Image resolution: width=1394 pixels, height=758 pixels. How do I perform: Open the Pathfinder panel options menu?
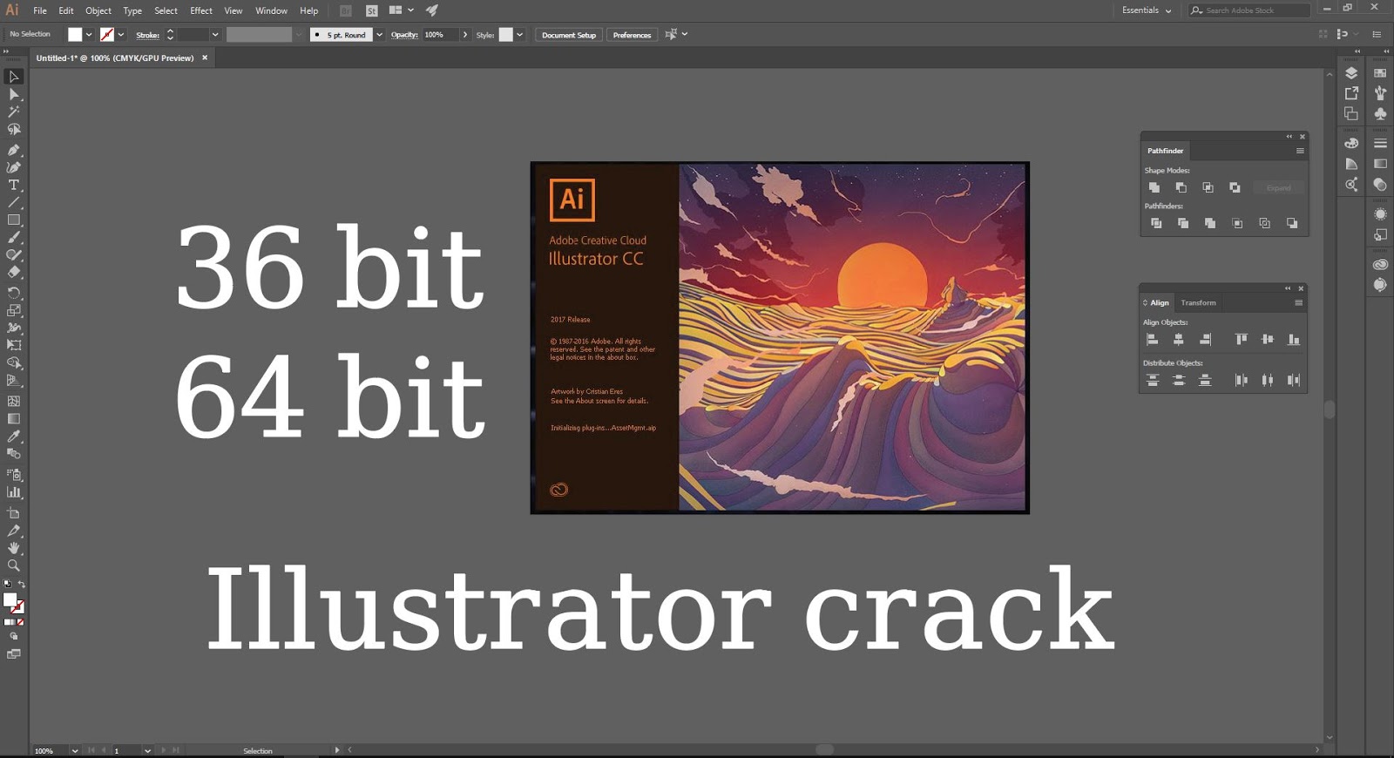point(1300,151)
